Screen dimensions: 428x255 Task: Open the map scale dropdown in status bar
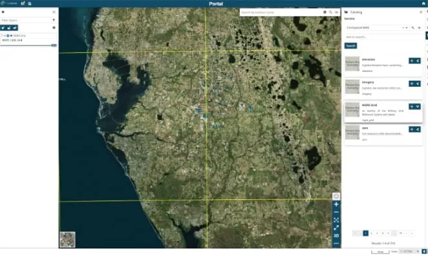409,252
